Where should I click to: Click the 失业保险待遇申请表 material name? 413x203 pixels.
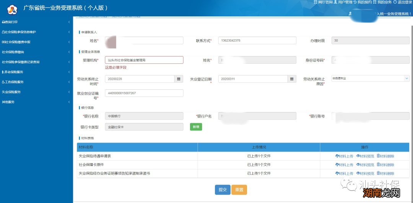point(95,156)
